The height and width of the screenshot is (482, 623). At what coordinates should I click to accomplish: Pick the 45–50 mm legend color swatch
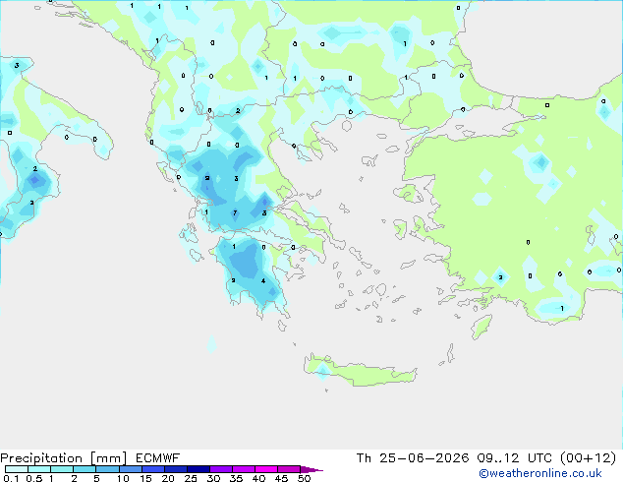click(x=289, y=469)
